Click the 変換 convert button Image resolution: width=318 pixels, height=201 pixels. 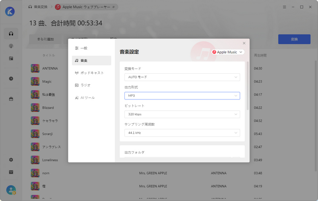pos(294,39)
